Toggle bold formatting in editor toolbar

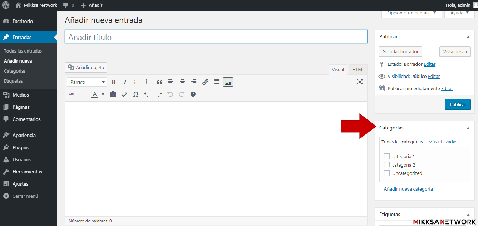click(114, 82)
